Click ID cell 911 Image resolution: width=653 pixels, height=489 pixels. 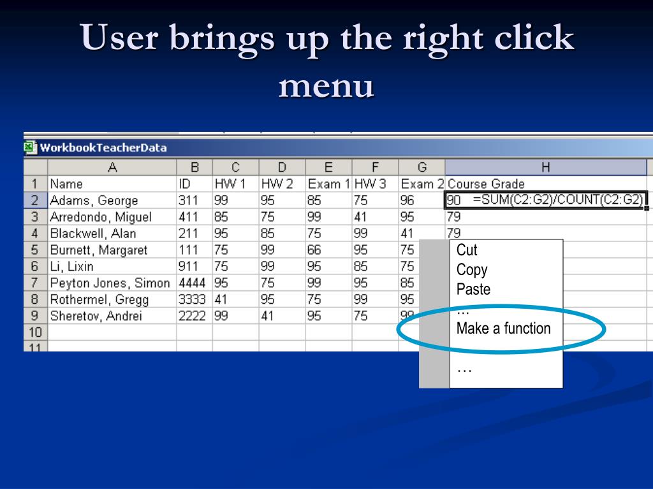194,266
